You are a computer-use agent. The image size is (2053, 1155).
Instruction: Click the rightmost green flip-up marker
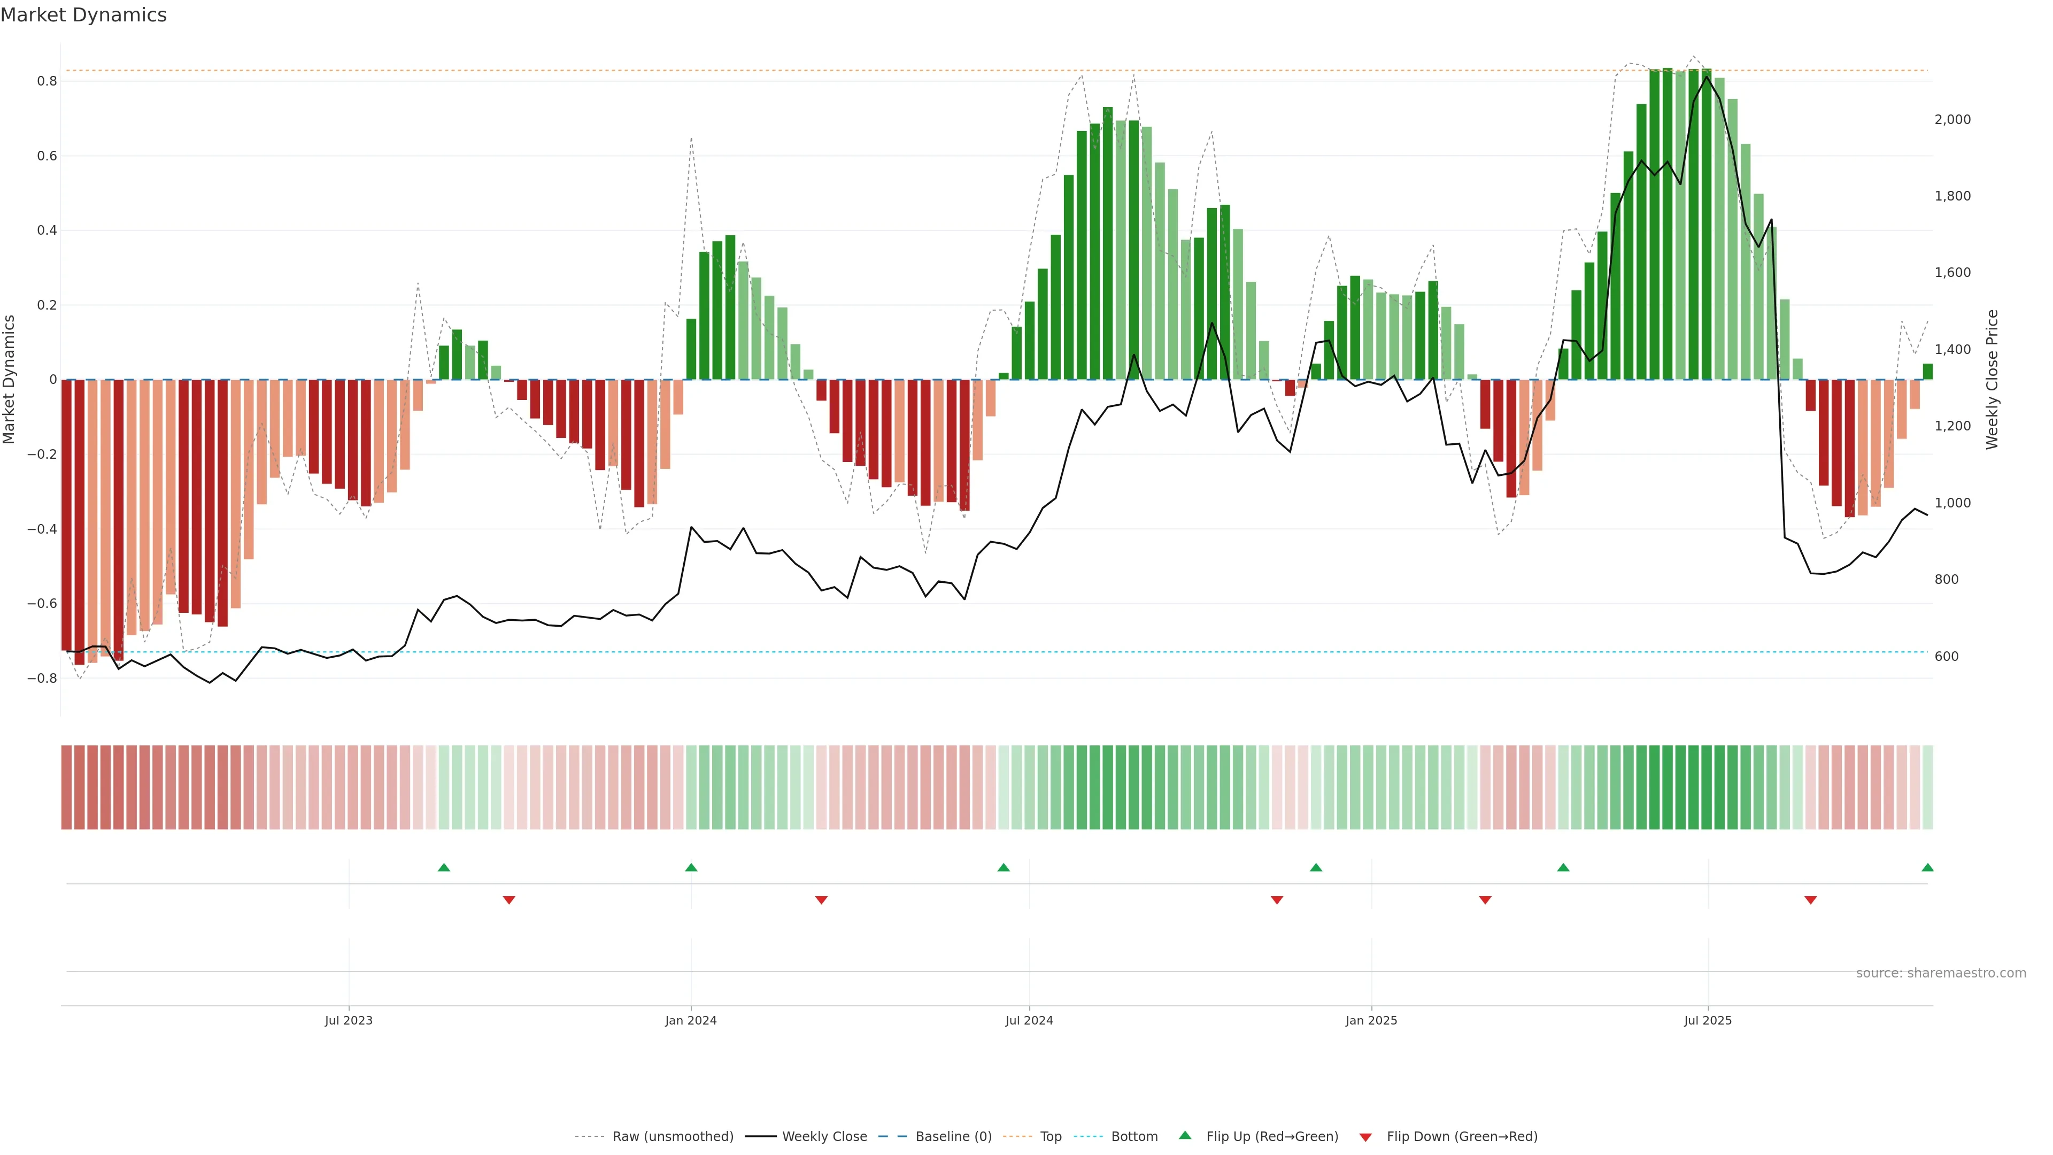pyautogui.click(x=1927, y=867)
